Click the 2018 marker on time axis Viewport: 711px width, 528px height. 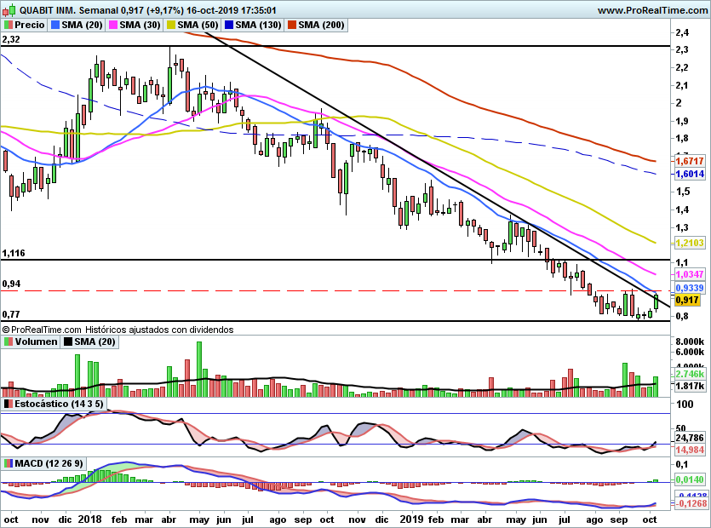coord(89,519)
